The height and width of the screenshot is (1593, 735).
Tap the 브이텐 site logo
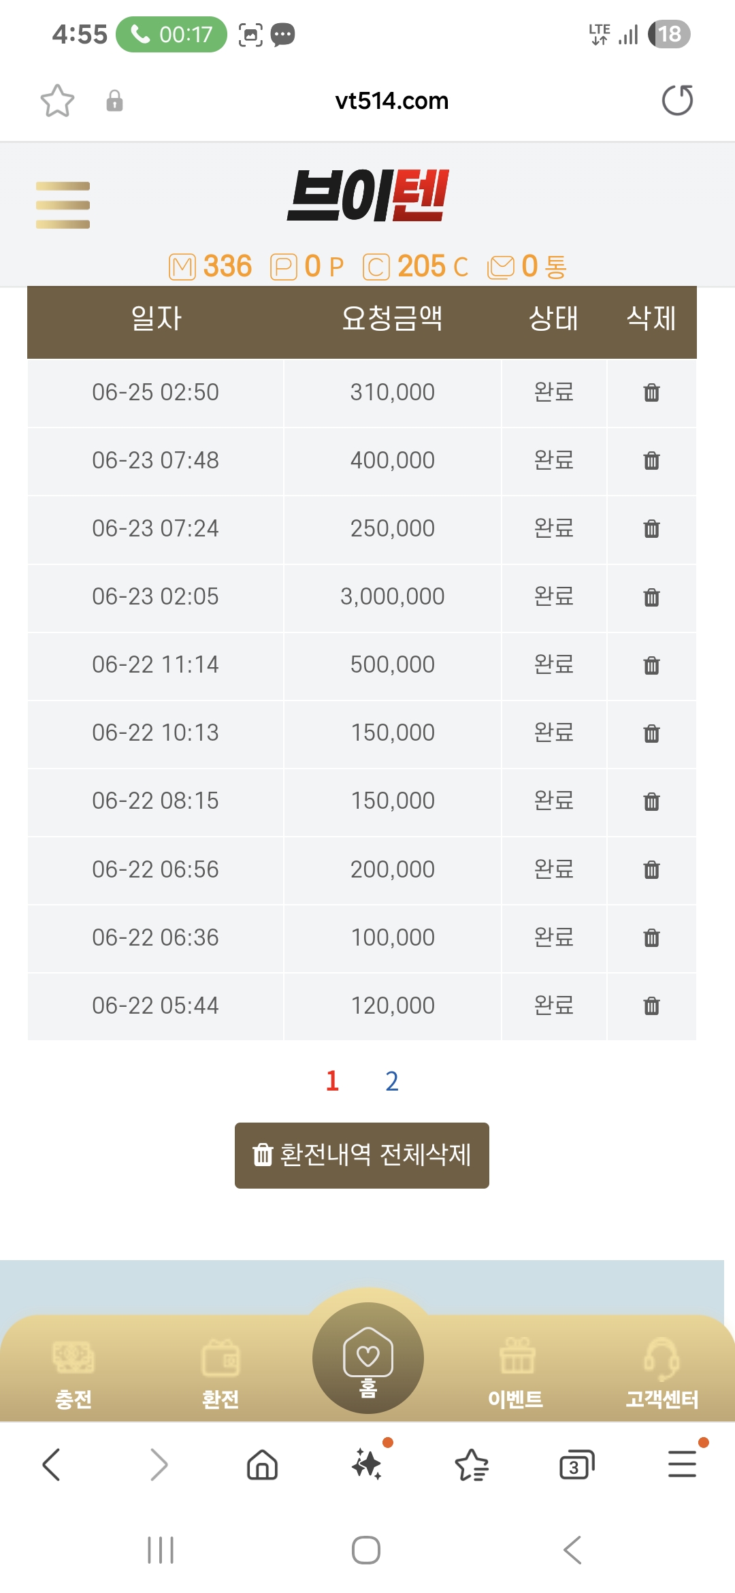[368, 196]
